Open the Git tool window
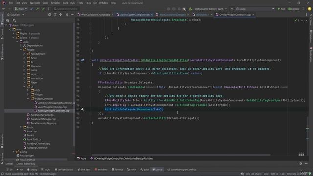This screenshot has height=176, width=313. (9, 170)
